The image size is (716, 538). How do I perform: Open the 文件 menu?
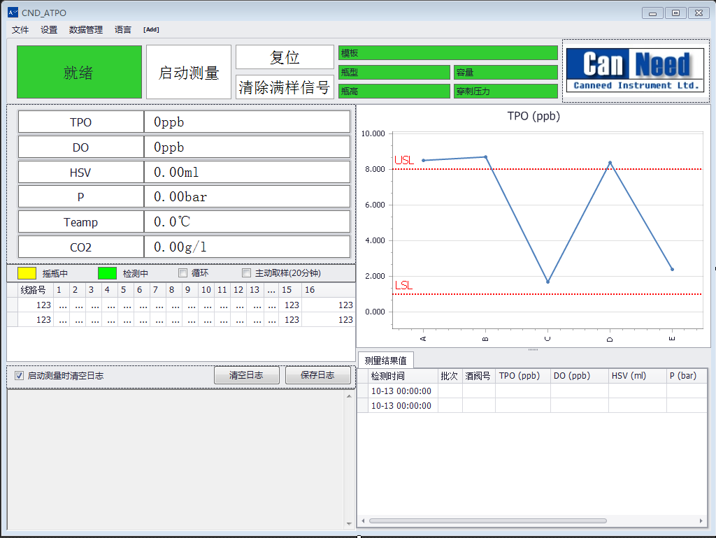click(x=20, y=30)
